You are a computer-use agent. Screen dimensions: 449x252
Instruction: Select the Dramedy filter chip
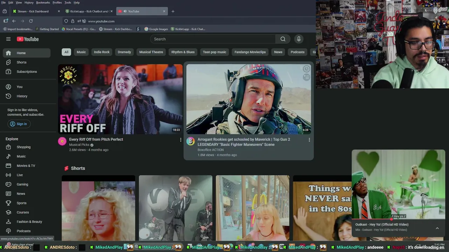[124, 52]
